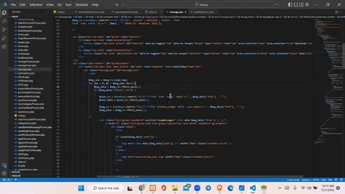Open Microsoft Edge from taskbar
The height and width of the screenshot is (194, 345).
(x=230, y=188)
